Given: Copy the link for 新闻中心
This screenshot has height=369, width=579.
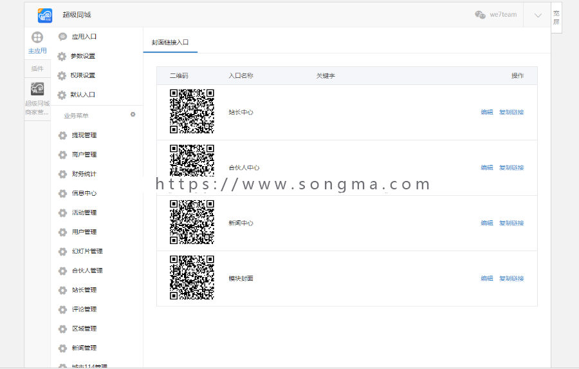Looking at the screenshot, I should click(511, 223).
